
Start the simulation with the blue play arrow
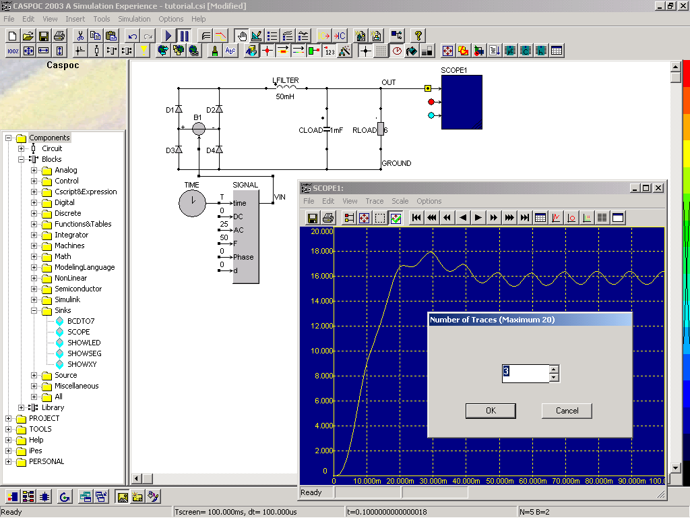click(x=168, y=36)
